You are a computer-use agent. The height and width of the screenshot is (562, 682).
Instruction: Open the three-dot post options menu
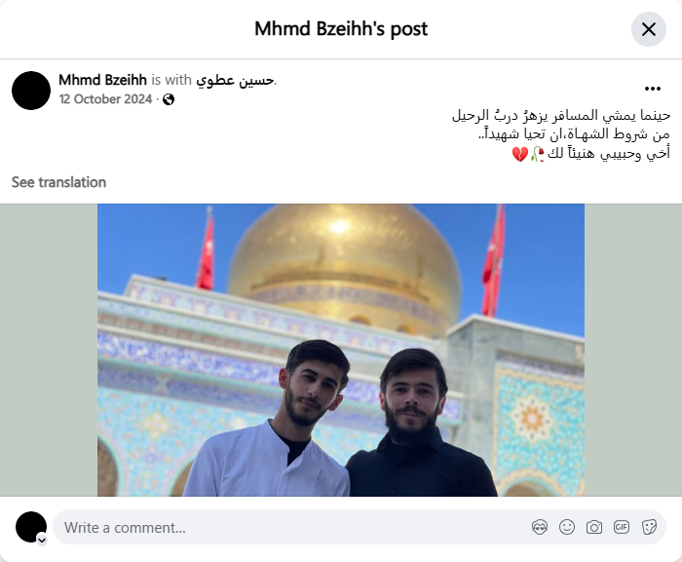tap(653, 89)
